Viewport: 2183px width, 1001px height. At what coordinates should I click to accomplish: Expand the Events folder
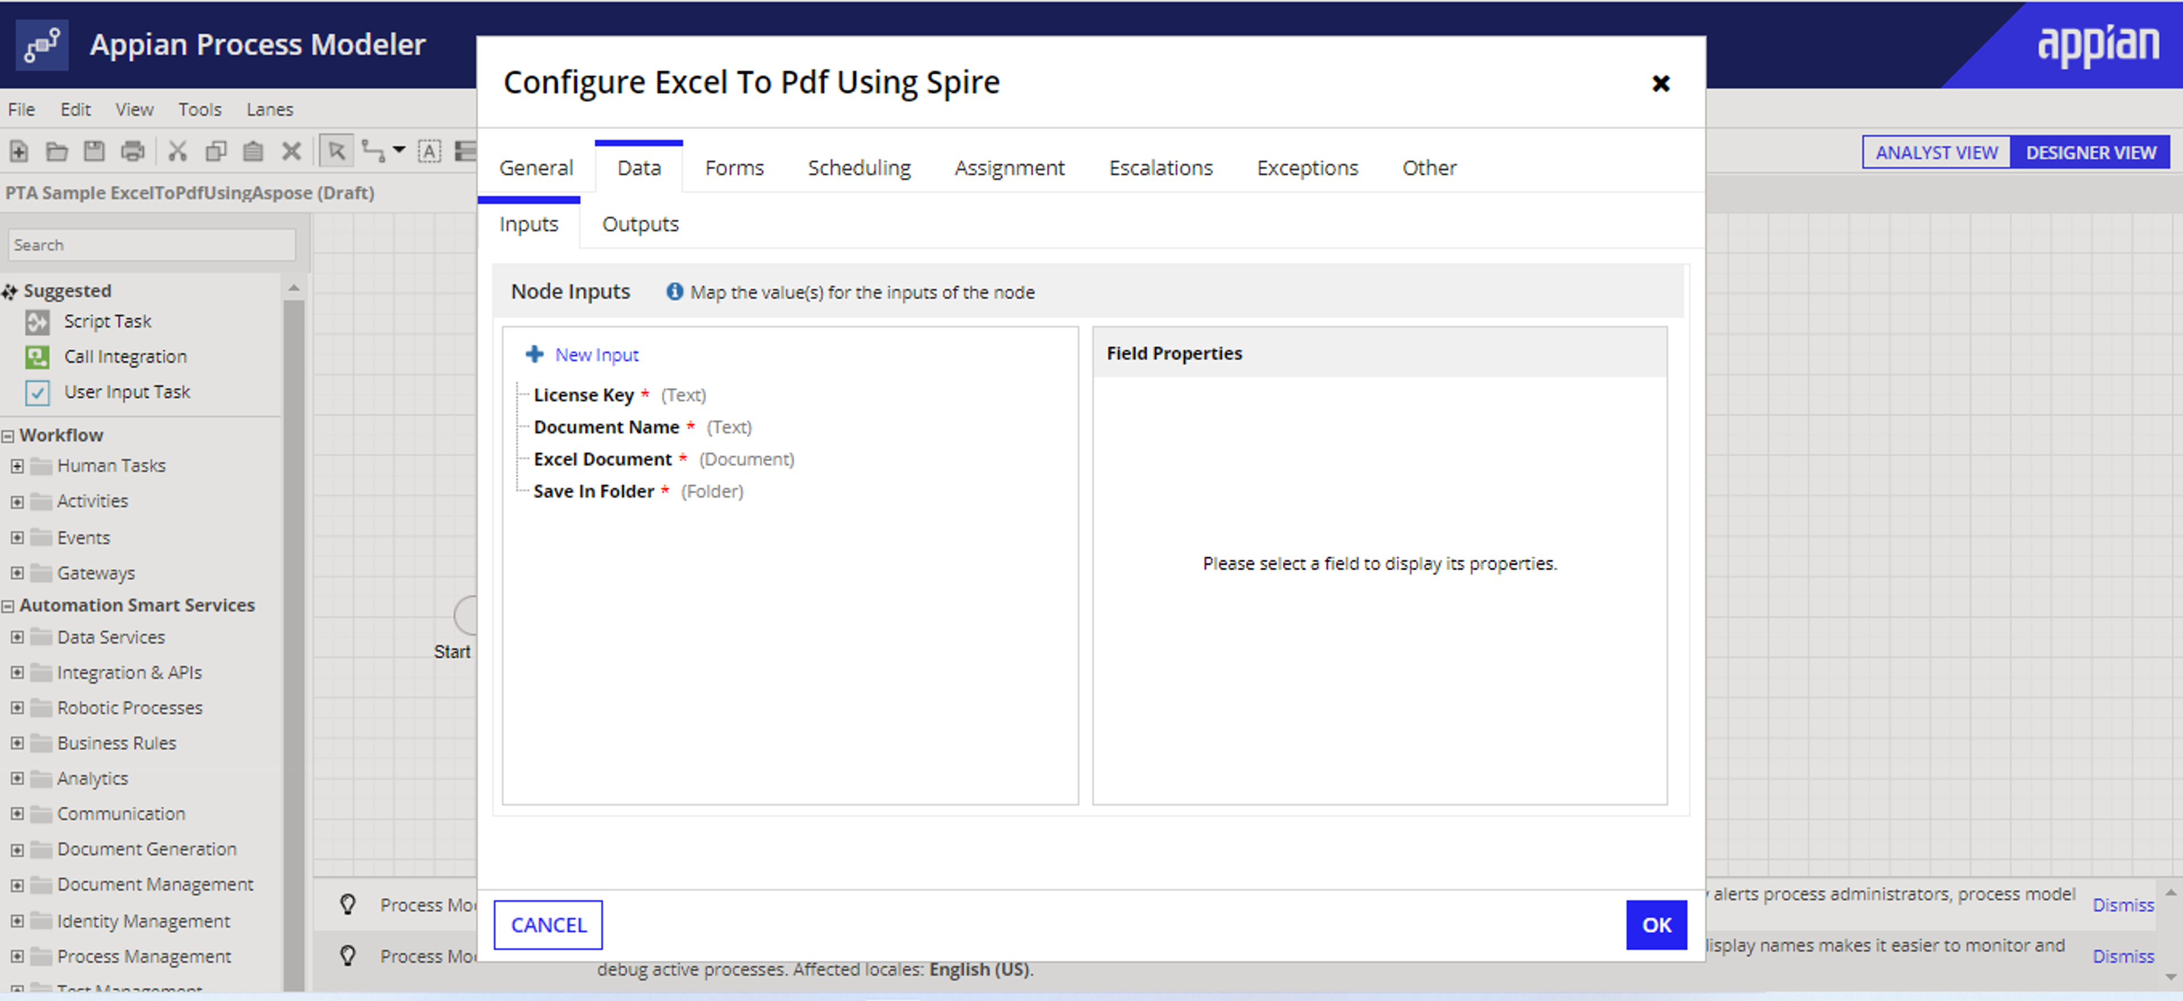[x=17, y=537]
